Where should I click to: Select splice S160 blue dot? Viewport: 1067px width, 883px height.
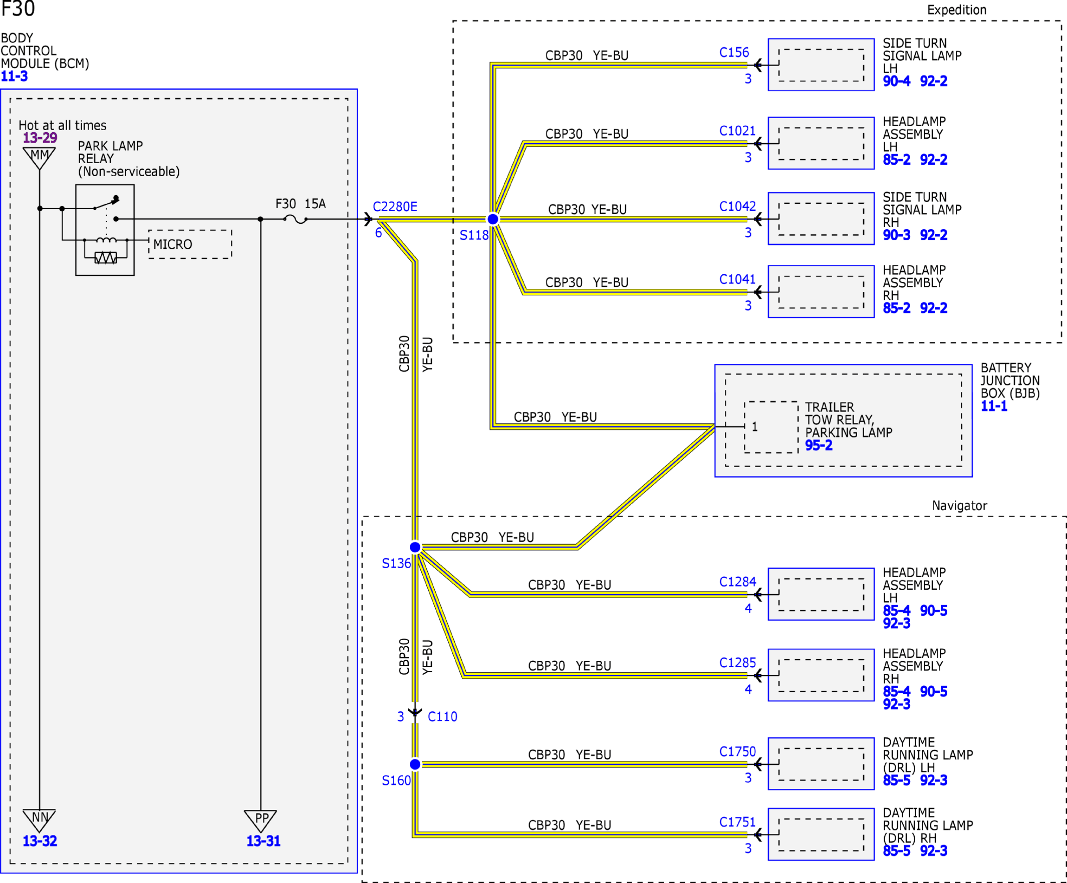point(415,764)
